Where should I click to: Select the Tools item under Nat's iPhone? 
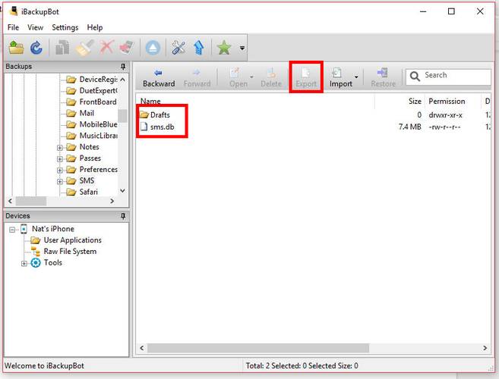(x=46, y=263)
